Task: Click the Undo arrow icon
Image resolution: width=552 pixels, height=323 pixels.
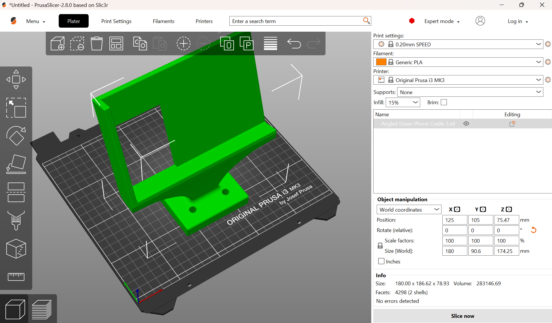Action: (294, 43)
